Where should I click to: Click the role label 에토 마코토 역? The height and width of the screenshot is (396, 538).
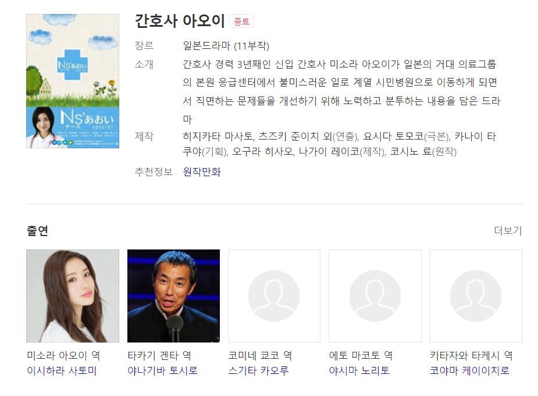(x=361, y=355)
